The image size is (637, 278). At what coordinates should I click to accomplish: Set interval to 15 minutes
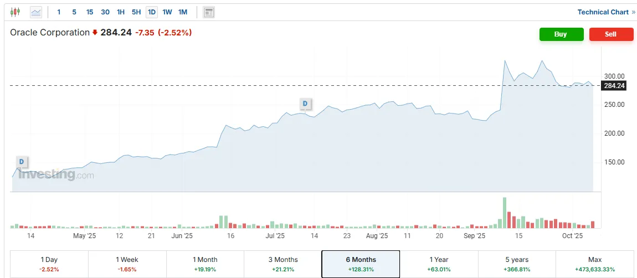coord(90,12)
